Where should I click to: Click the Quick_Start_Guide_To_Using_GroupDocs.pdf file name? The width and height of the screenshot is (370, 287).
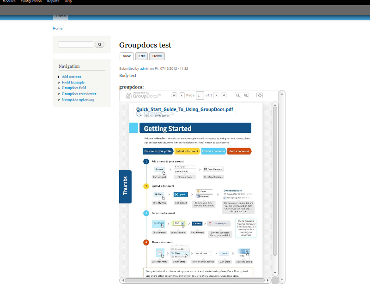[184, 109]
